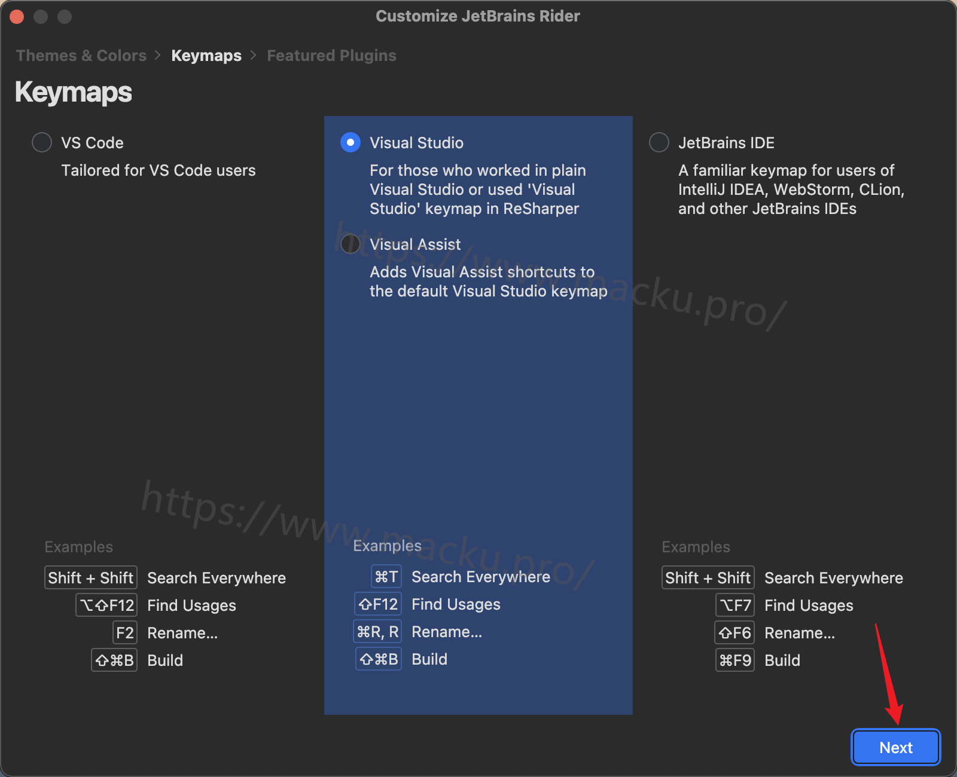Click the ⇧⌘B shortcut in VS Code examples
957x777 pixels.
pyautogui.click(x=114, y=660)
